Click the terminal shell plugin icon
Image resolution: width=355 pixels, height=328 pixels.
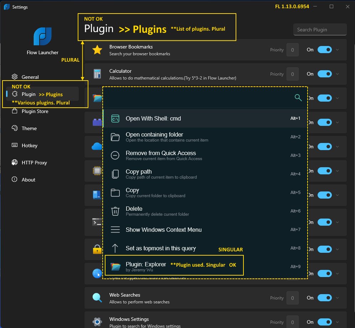pos(97,222)
